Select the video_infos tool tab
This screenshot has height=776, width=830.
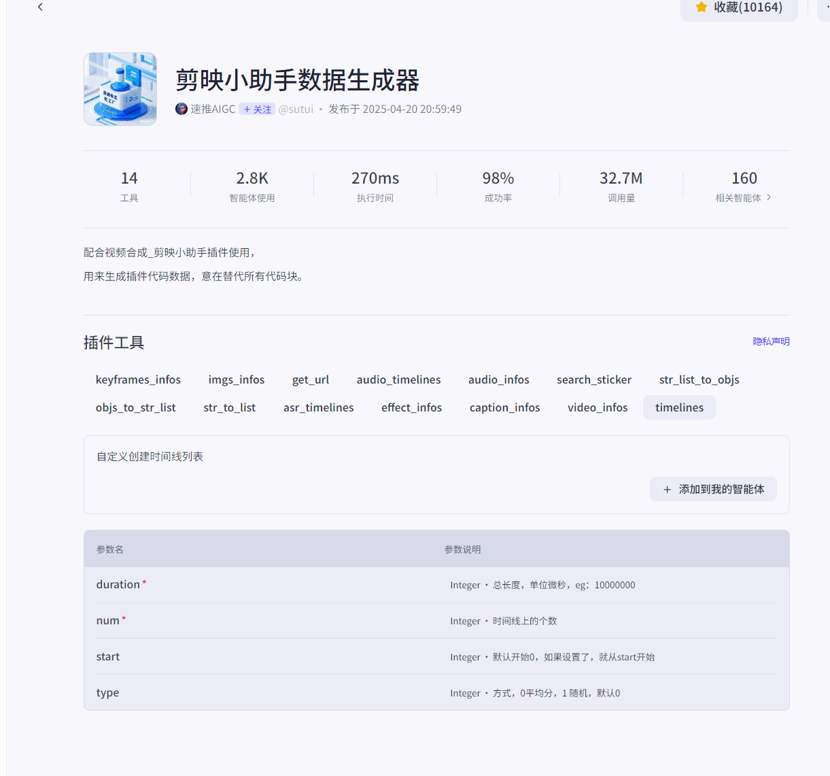pos(598,407)
